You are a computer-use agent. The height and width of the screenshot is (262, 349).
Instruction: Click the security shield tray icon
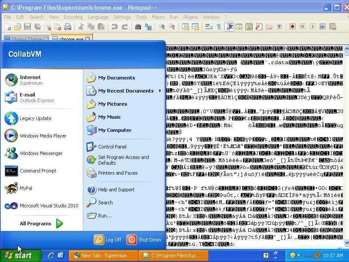293,255
